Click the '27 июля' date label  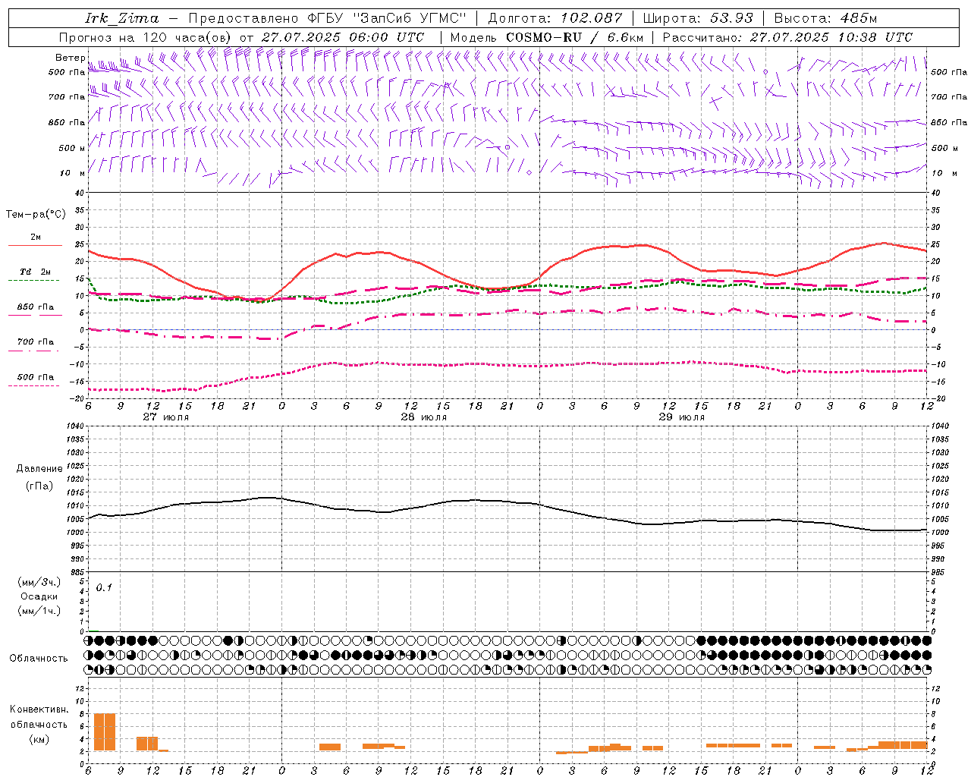pos(166,417)
